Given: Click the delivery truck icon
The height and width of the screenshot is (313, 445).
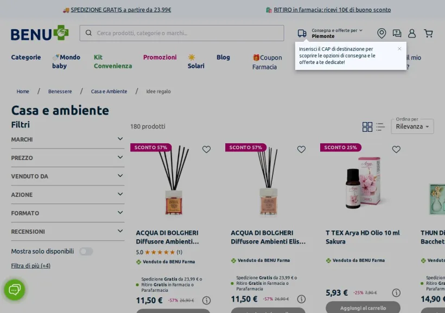Looking at the screenshot, I should [302, 33].
